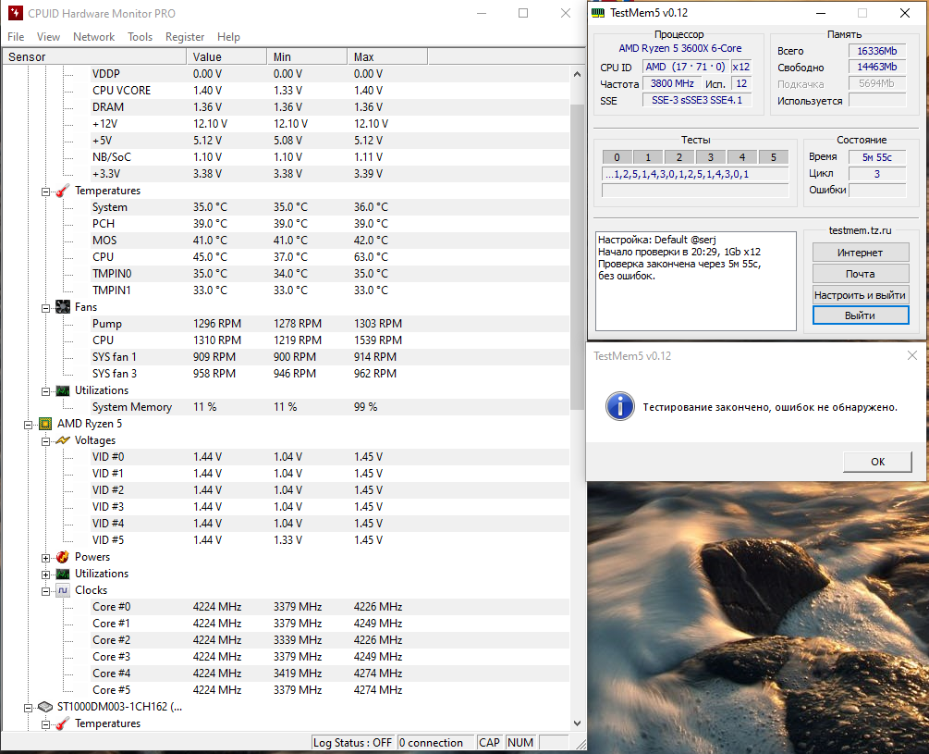Image resolution: width=929 pixels, height=754 pixels.
Task: Click the thermometer icon under ST1000DM003 drive
Action: pos(63,723)
